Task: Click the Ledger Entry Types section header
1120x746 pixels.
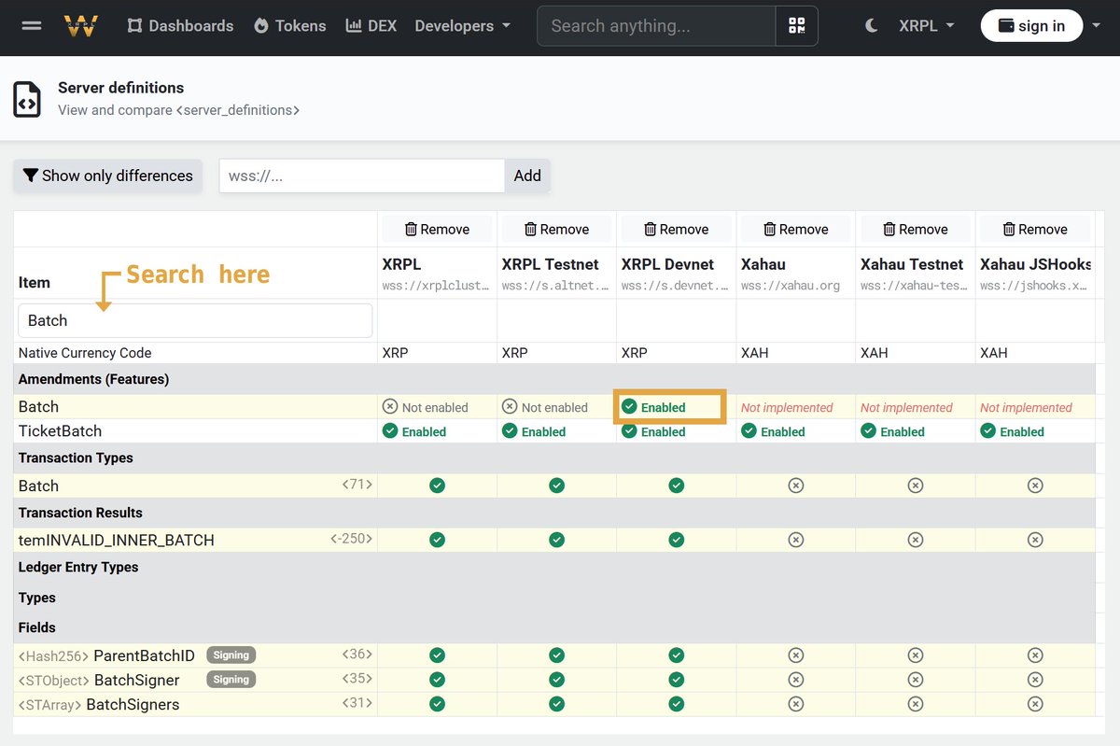Action: pos(78,567)
